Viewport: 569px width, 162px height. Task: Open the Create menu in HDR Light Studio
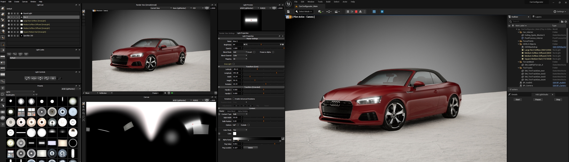[x=17, y=1]
